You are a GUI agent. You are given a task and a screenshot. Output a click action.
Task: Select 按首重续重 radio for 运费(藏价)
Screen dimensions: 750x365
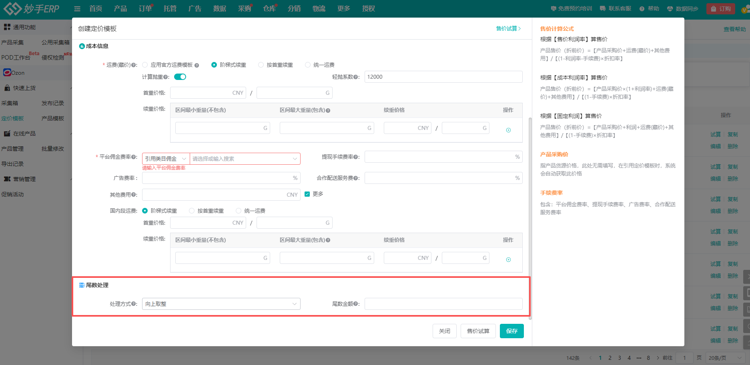[261, 65]
